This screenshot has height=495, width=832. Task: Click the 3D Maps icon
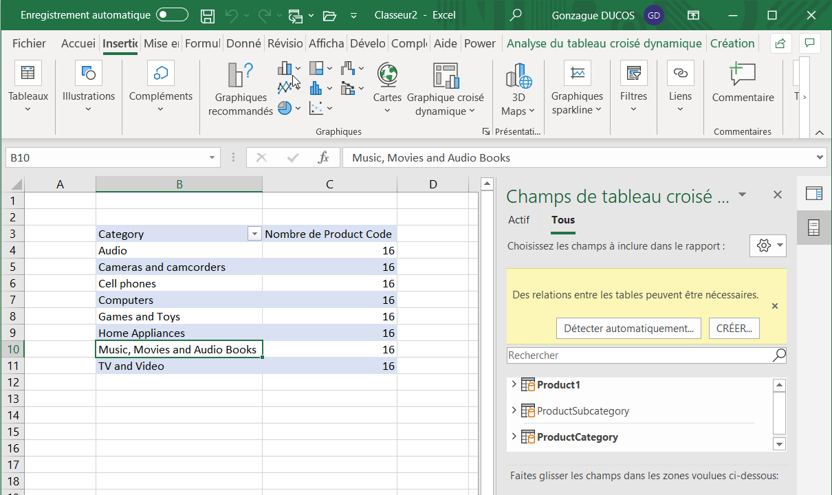click(519, 74)
